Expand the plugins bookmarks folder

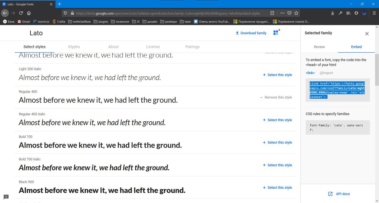101,22
